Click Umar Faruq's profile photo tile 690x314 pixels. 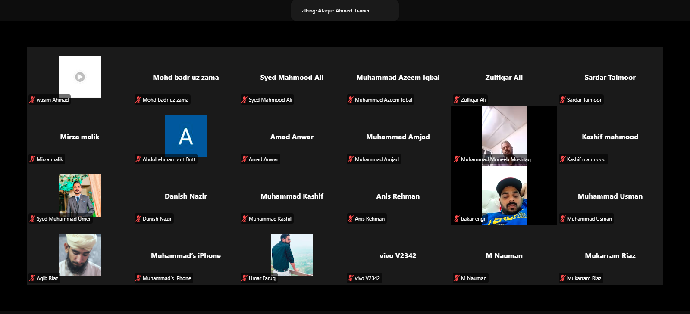click(292, 254)
